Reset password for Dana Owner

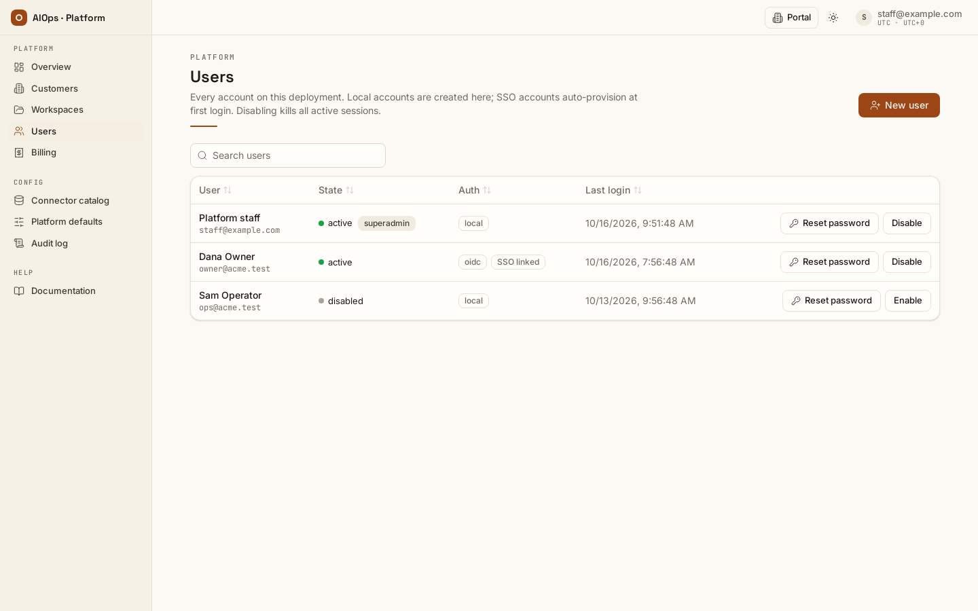point(829,262)
